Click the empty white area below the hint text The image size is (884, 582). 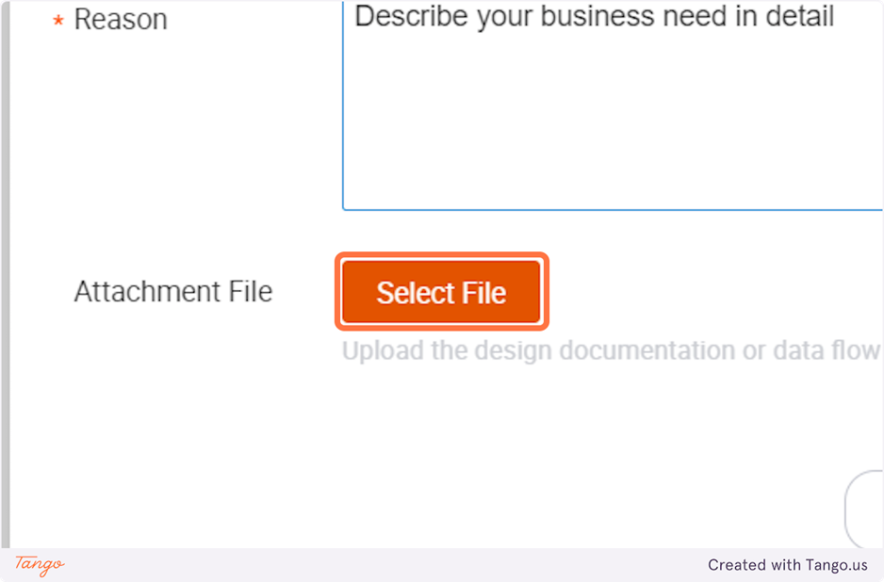(471, 443)
